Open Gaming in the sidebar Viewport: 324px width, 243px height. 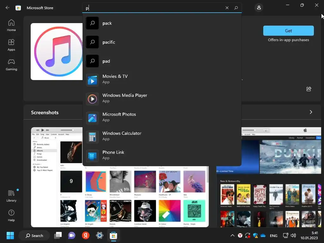coord(11,65)
